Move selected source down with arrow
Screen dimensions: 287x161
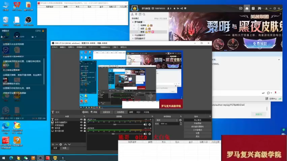69,145
